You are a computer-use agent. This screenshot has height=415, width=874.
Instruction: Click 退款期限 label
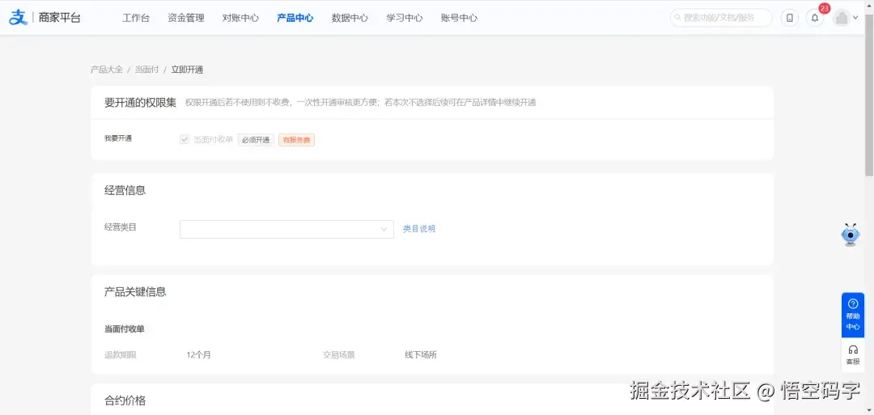pyautogui.click(x=121, y=355)
